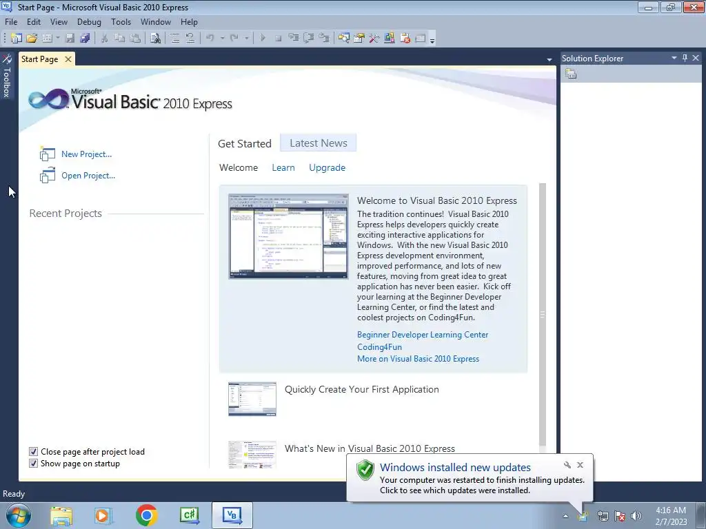Open the Error List toolbar icon
The width and height of the screenshot is (706, 529).
click(x=405, y=39)
